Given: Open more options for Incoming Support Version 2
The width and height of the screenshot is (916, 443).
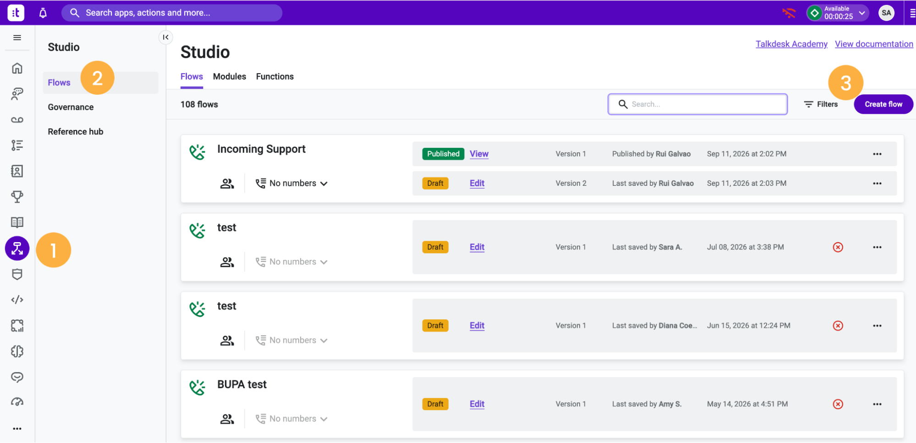Looking at the screenshot, I should coord(877,184).
